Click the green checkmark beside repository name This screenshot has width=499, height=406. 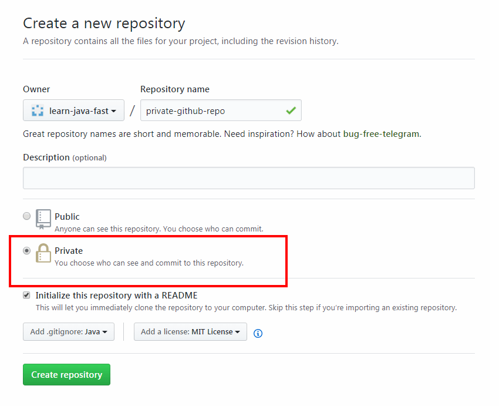tap(292, 110)
